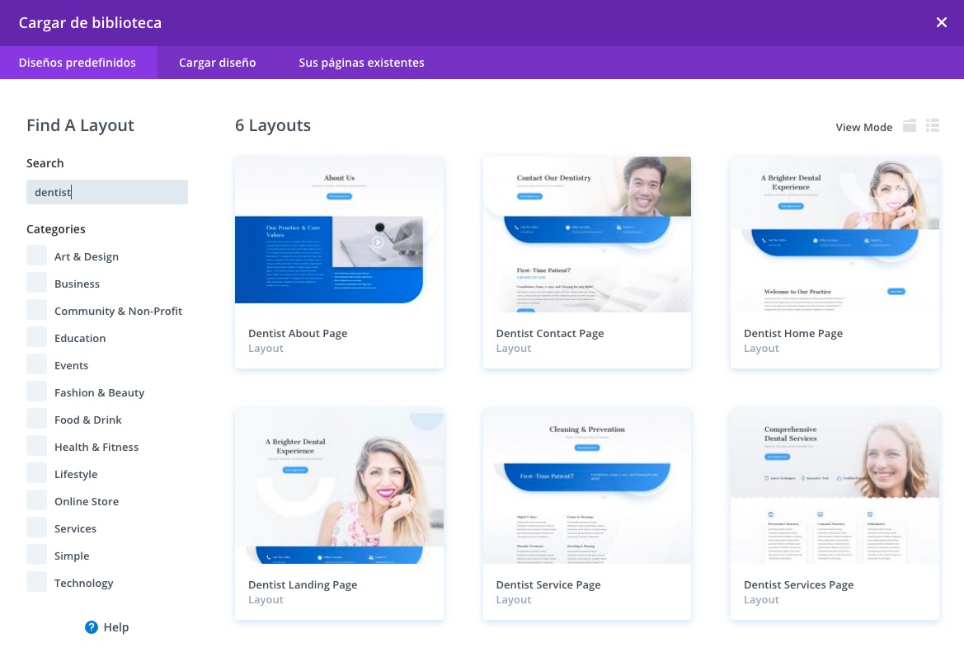Close the Cargar de biblioteca dialog

coord(942,23)
